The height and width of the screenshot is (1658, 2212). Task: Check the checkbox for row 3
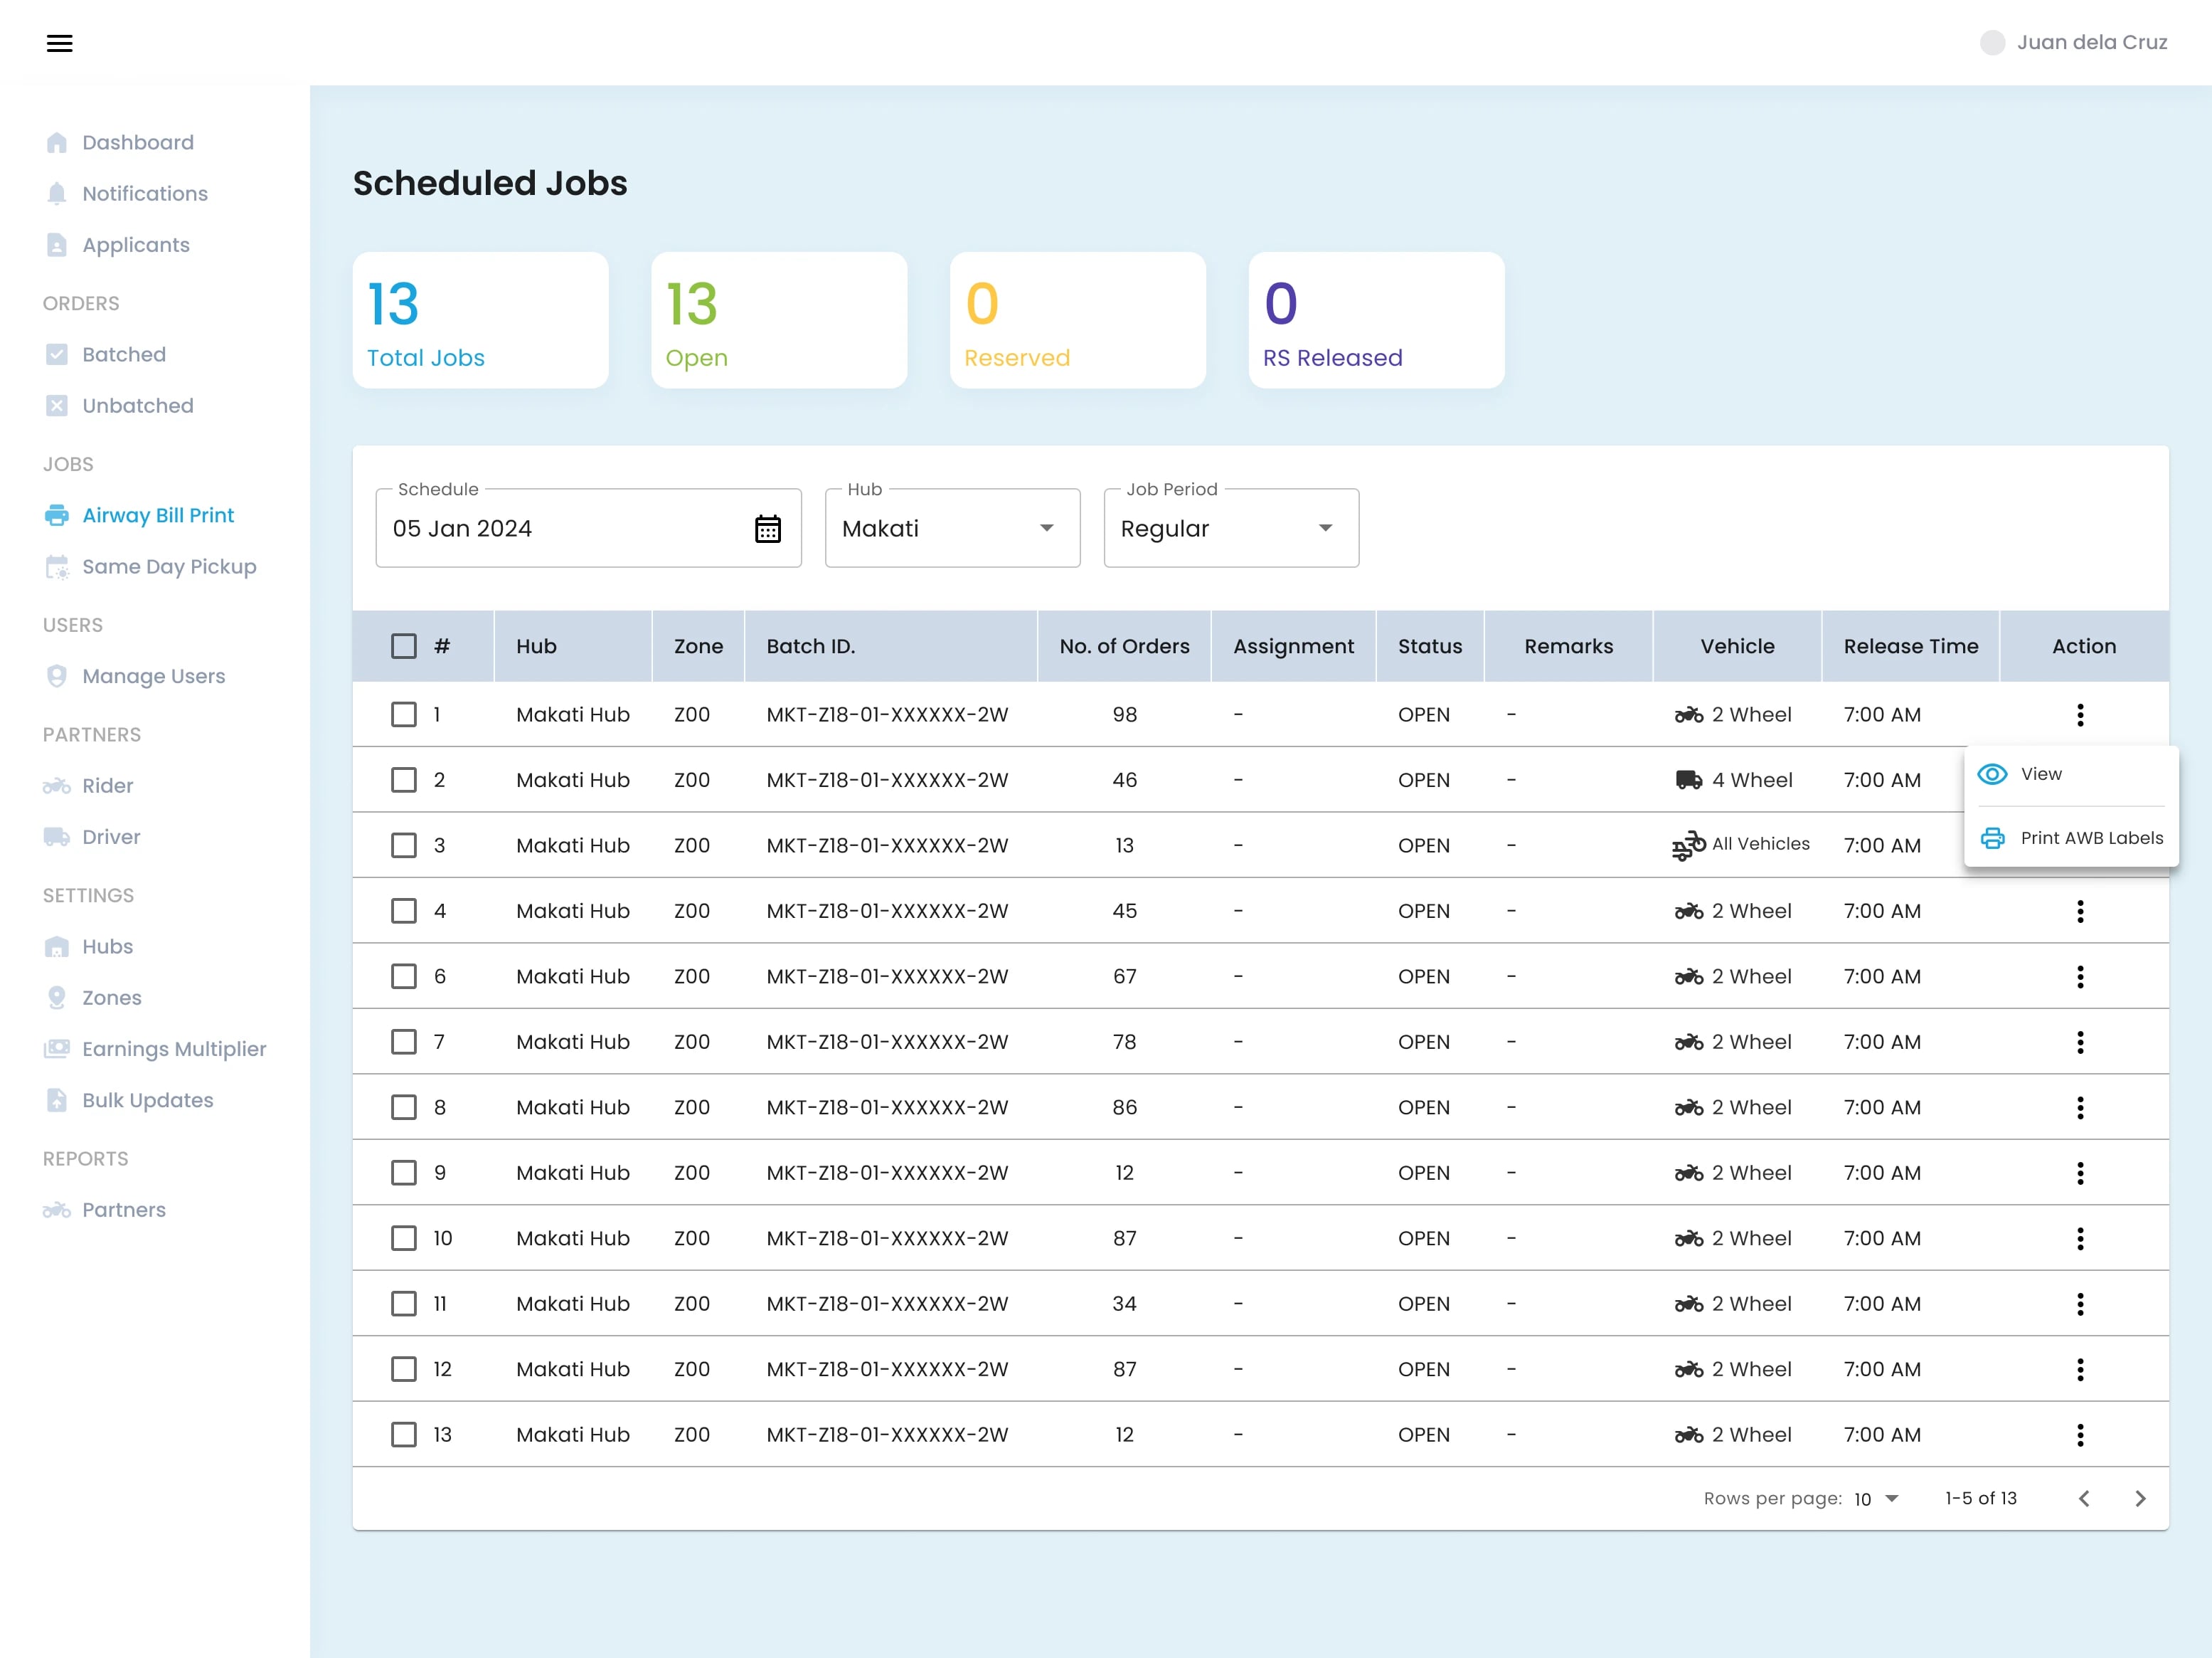pos(404,845)
